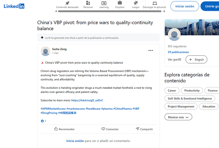Viewport: 219px width, 148px height.
Task: Click the post headline 'China's VBP pivot' heading
Action: (95, 25)
